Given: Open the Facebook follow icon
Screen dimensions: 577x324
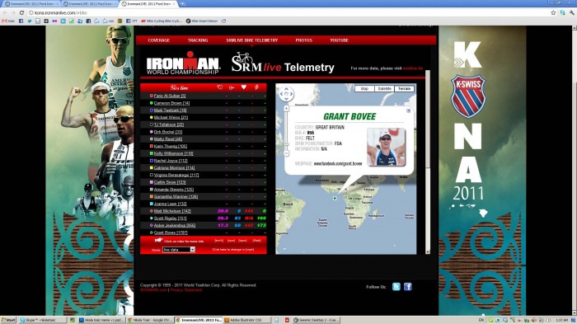Looking at the screenshot, I should point(408,286).
